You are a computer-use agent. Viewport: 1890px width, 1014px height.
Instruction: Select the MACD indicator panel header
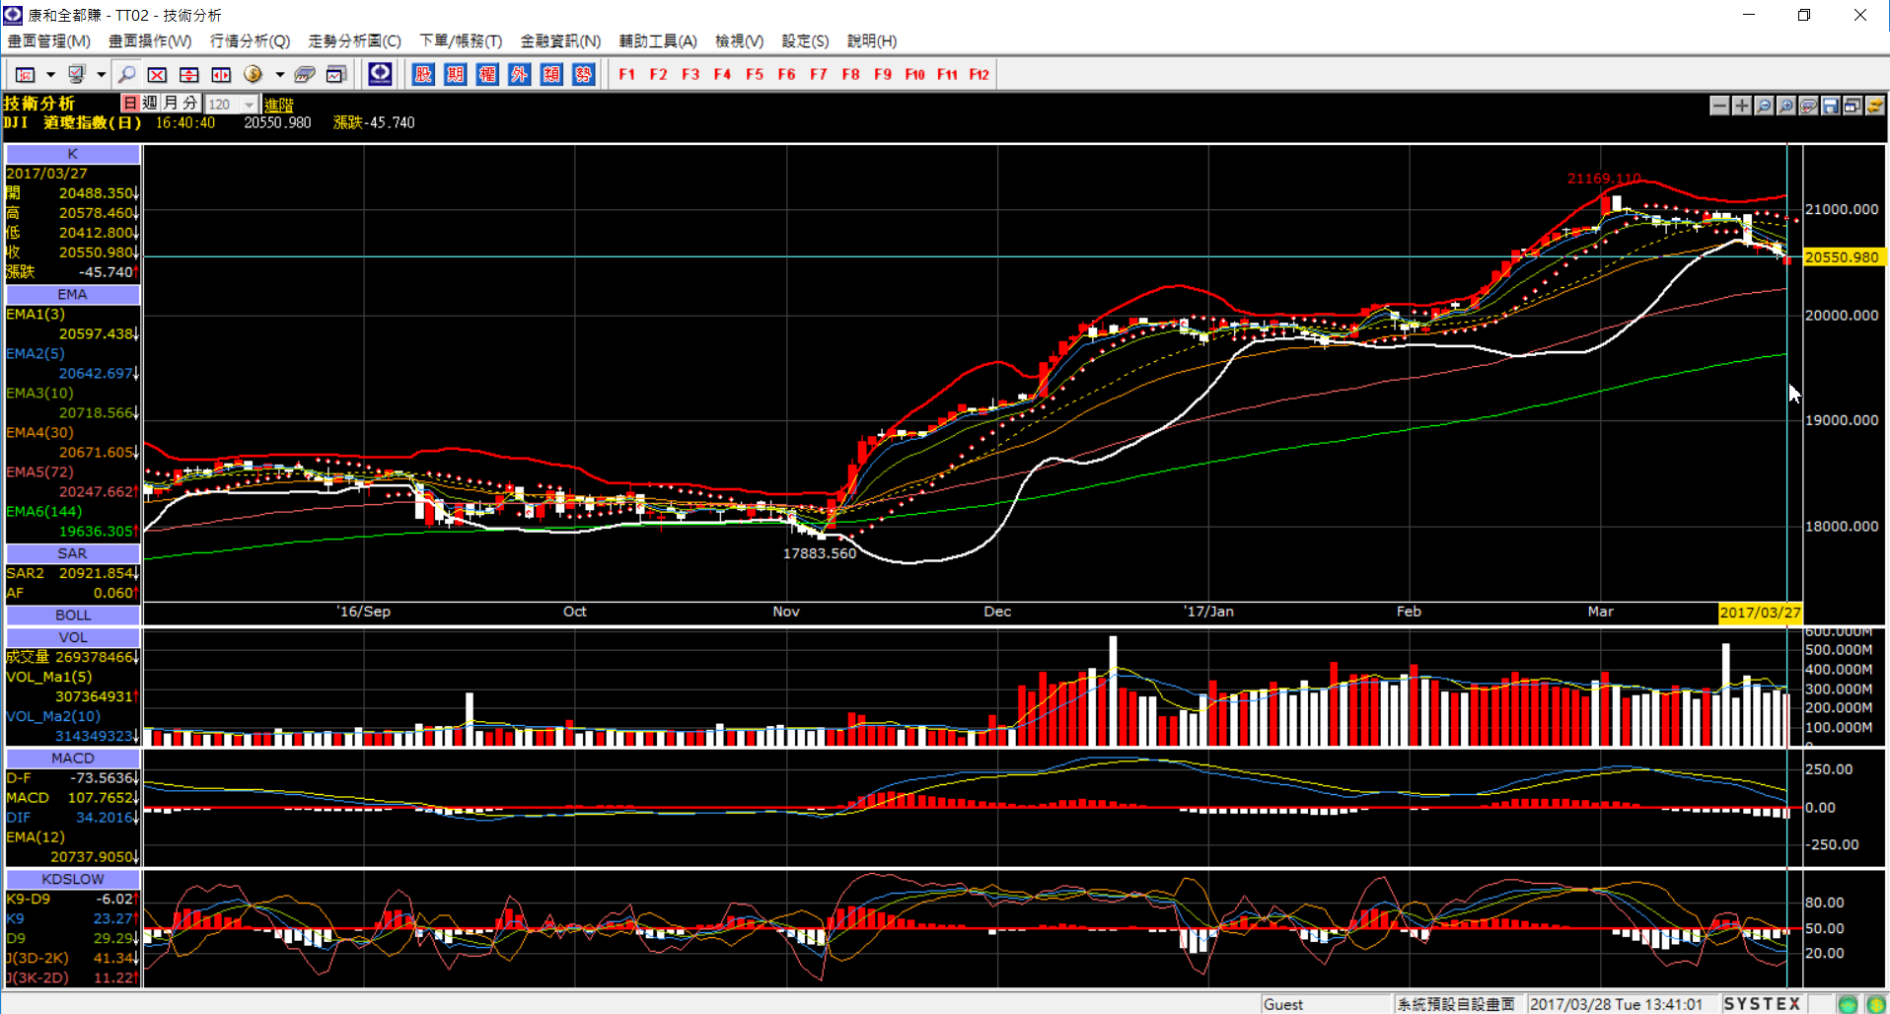coord(72,758)
